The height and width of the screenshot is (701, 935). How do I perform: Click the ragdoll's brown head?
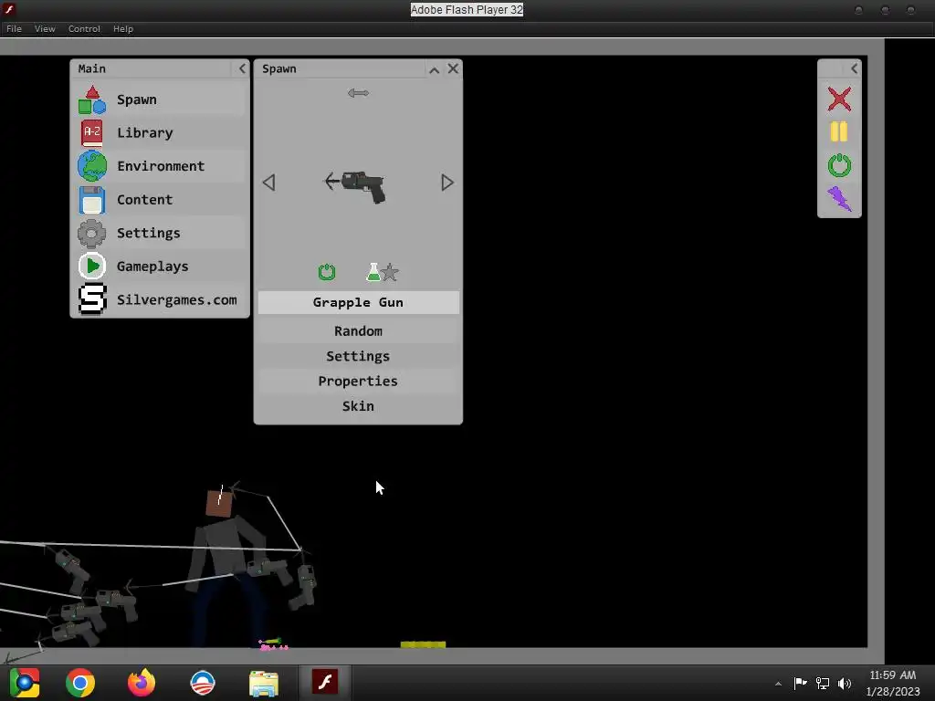click(x=219, y=504)
